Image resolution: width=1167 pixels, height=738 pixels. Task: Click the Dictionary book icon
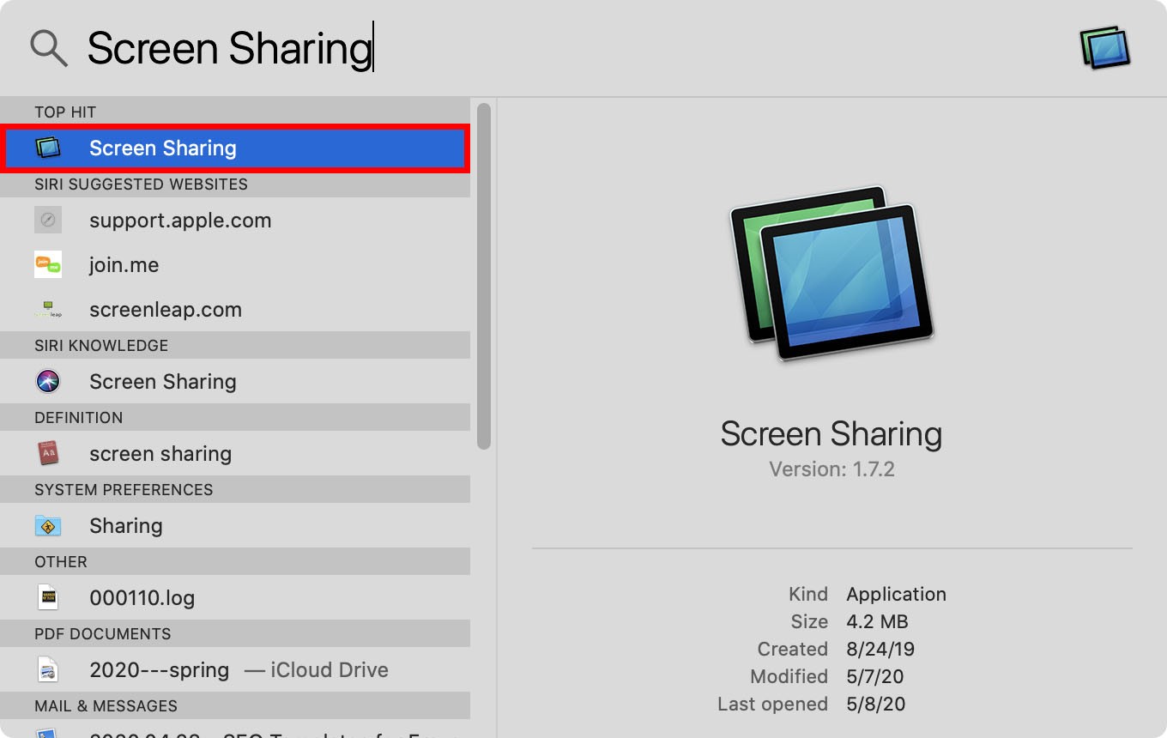coord(48,454)
